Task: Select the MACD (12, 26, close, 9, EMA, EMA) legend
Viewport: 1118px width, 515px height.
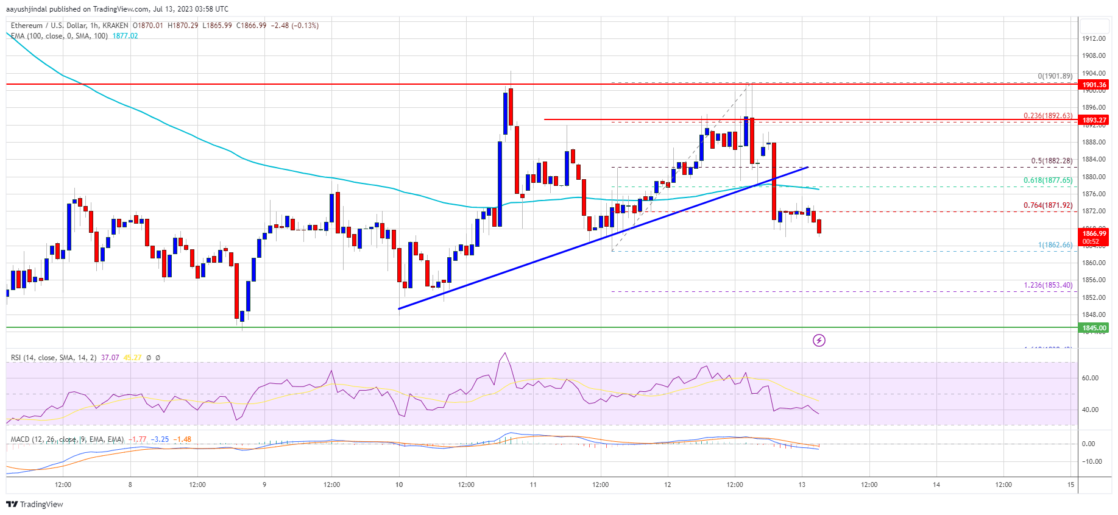Action: coord(67,439)
